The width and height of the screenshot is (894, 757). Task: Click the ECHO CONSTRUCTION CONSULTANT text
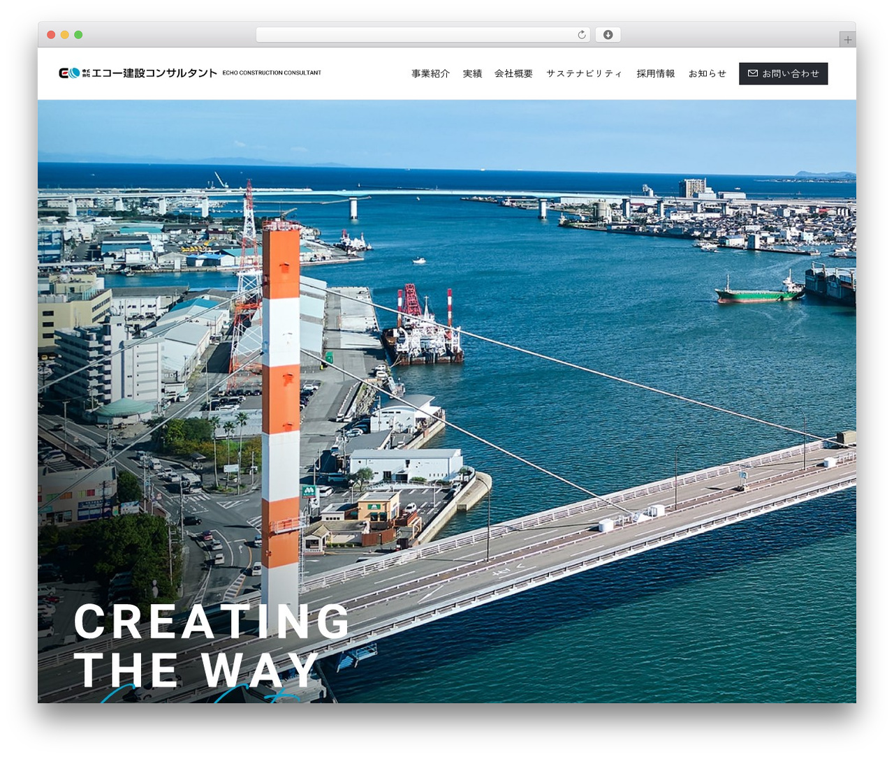click(272, 73)
